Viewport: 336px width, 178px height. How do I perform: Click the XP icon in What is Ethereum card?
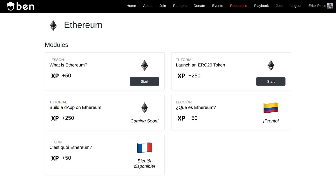pyautogui.click(x=55, y=76)
